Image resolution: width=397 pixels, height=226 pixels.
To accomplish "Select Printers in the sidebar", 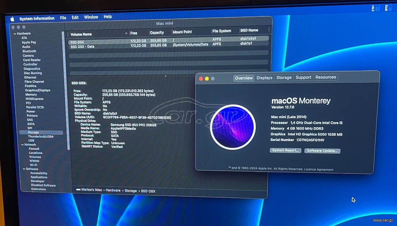I will (32, 116).
